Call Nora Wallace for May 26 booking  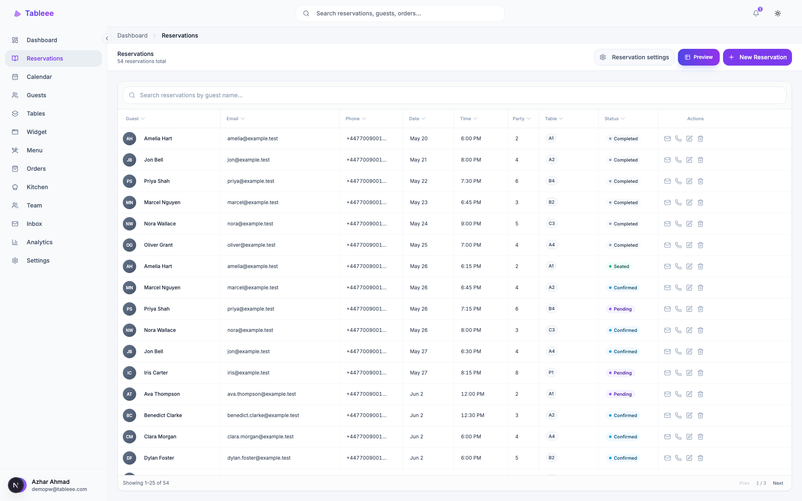[x=678, y=330]
